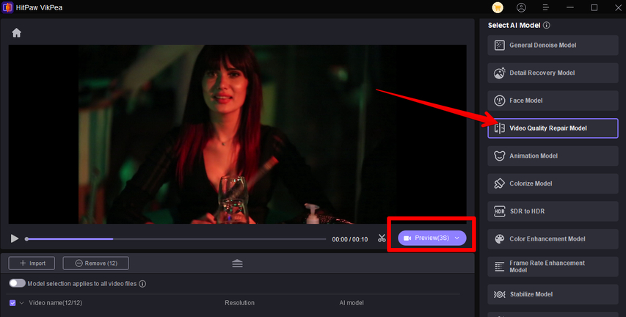Image resolution: width=626 pixels, height=317 pixels.
Task: Open the Preview(3S) dropdown arrow
Action: 456,238
